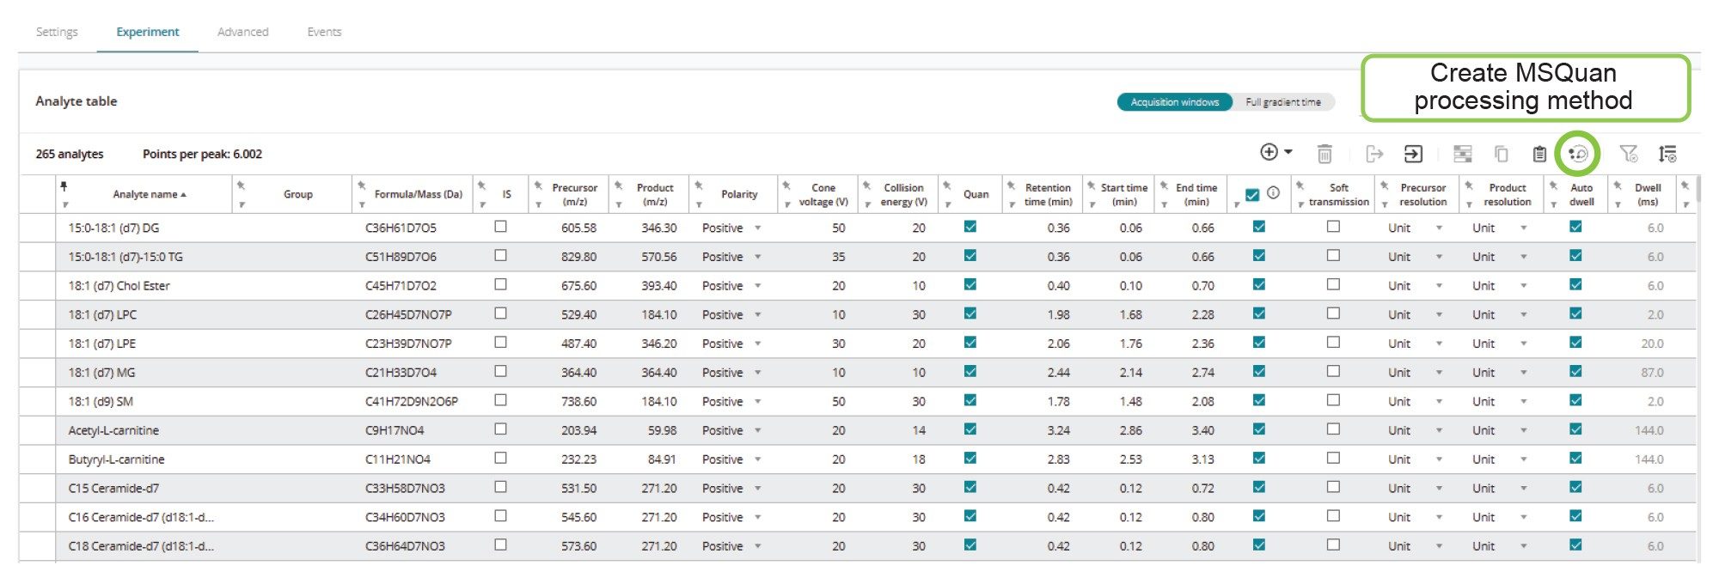The width and height of the screenshot is (1719, 584).
Task: Open Polarity dropdown for 15:0-18:1 (d7) DG
Action: pyautogui.click(x=758, y=228)
